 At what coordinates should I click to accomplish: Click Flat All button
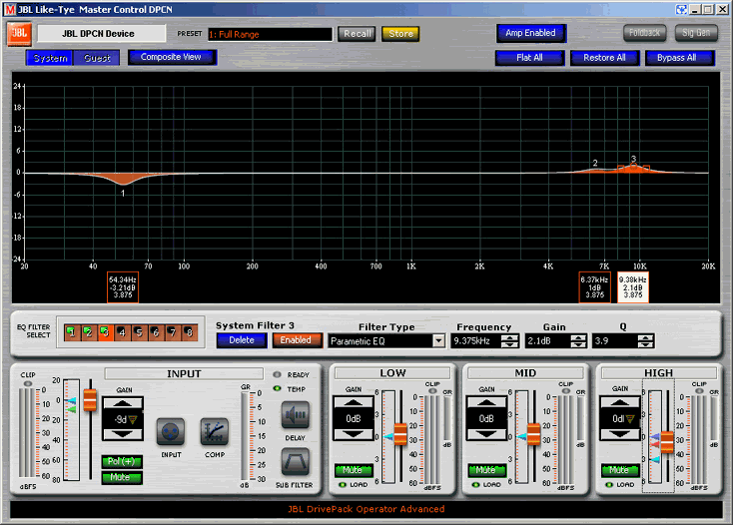click(x=529, y=58)
